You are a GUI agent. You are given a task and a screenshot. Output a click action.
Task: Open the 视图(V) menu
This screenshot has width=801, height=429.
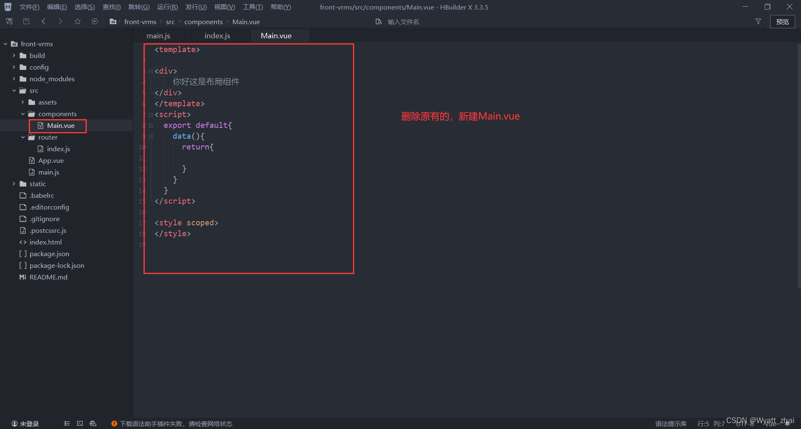click(x=224, y=7)
